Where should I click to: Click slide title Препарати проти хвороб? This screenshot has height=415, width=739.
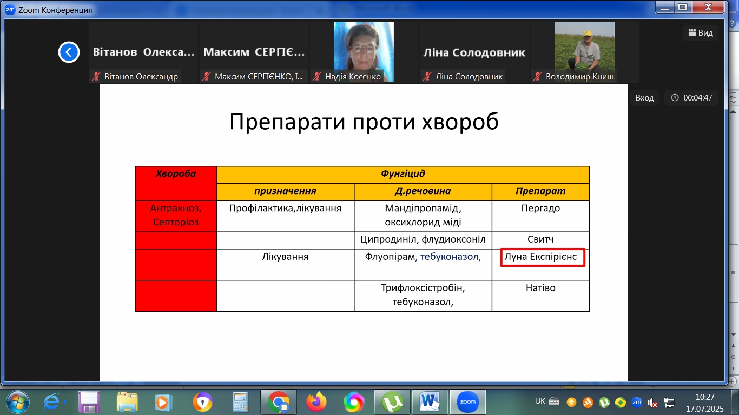(364, 122)
